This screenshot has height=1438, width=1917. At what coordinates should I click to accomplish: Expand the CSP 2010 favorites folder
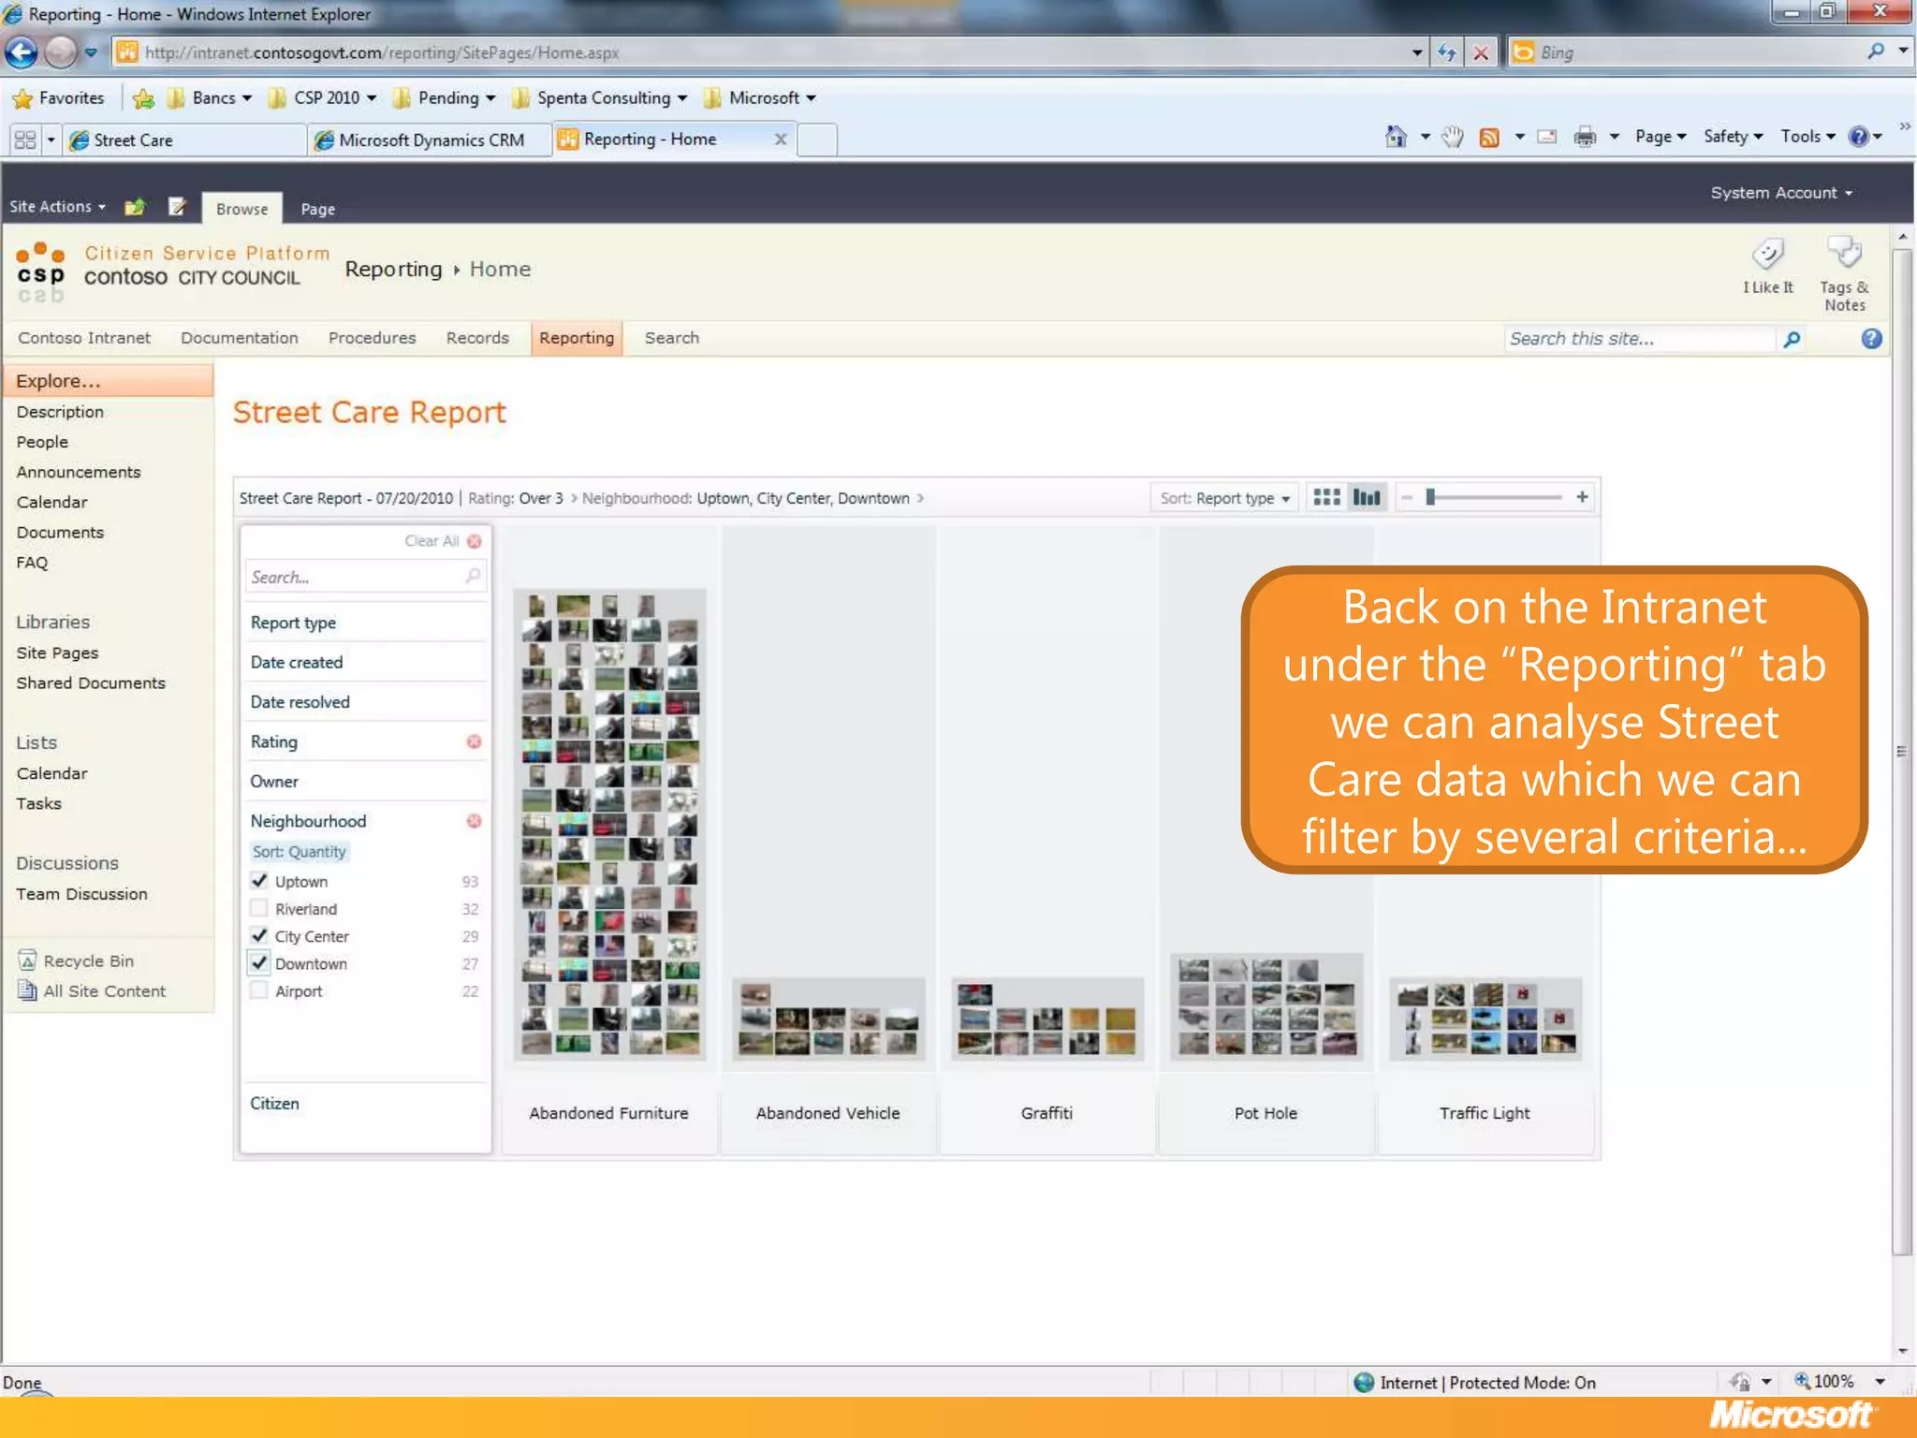point(323,98)
